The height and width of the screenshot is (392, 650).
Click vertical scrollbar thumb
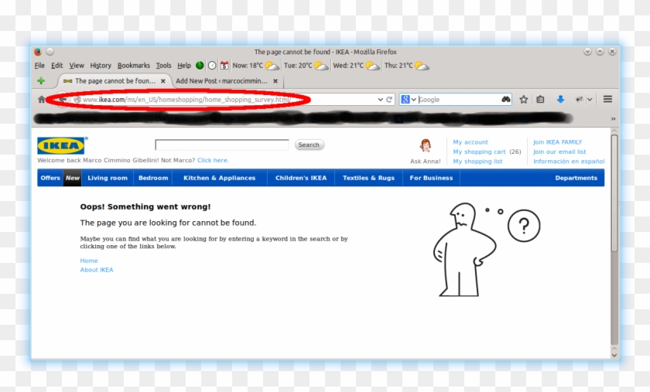tap(614, 193)
